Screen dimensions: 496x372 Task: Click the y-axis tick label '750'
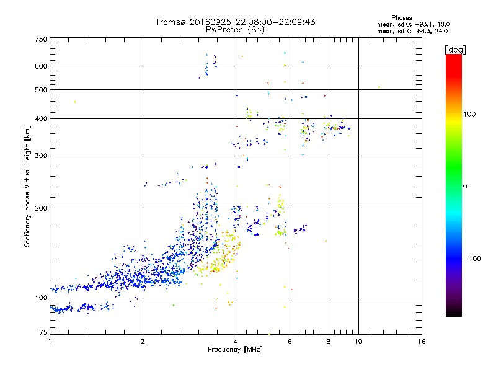pos(41,39)
